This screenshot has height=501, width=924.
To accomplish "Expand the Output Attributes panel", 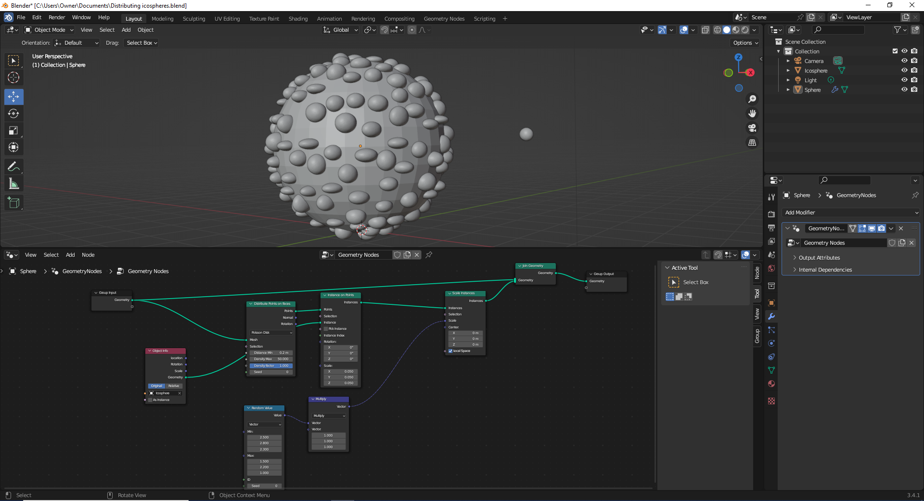I will tap(819, 258).
